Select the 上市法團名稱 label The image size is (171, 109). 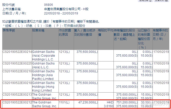click(x=12, y=9)
